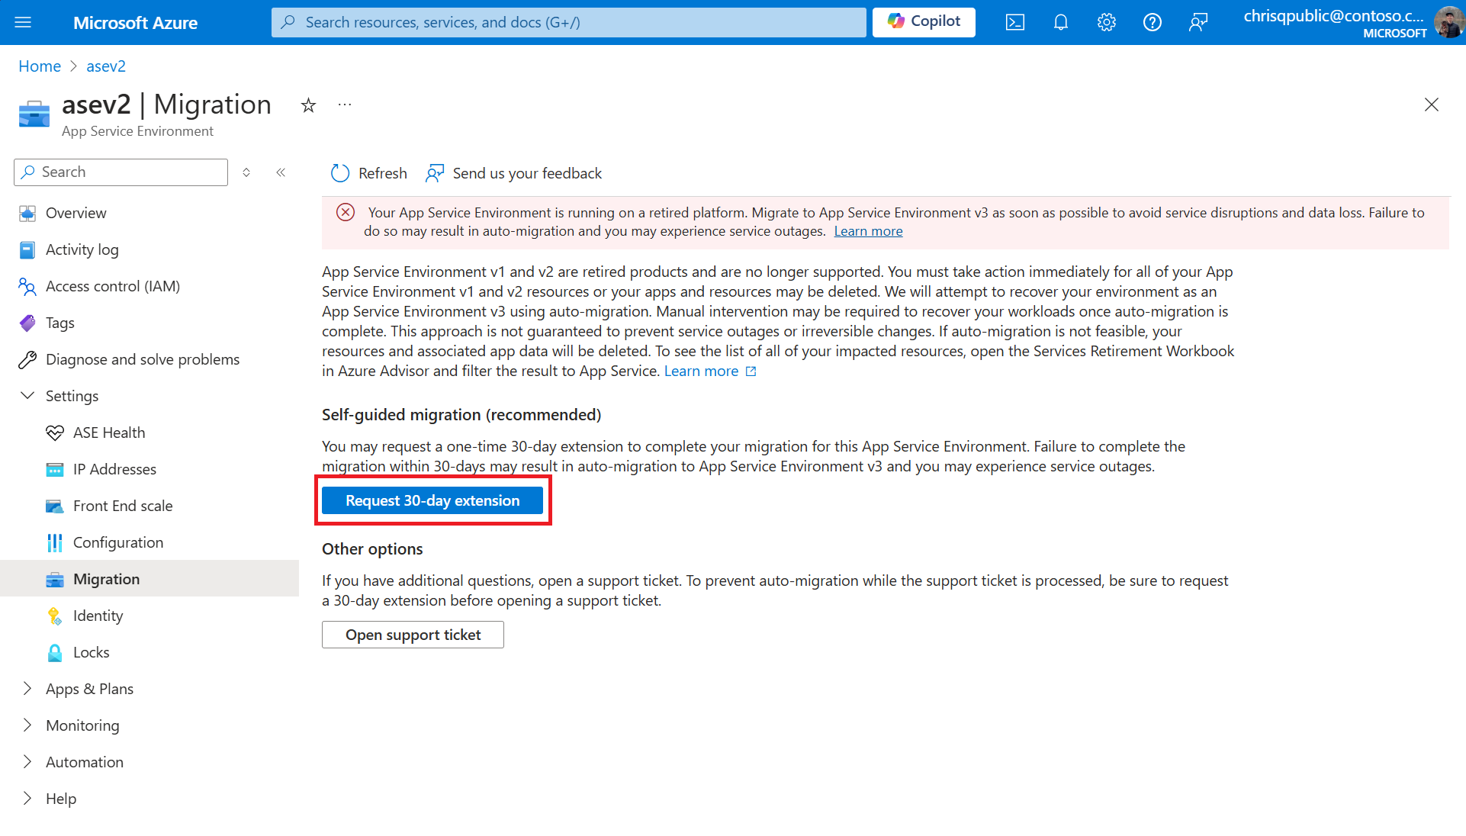Select the Access control IAM item
The width and height of the screenshot is (1466, 836).
(113, 285)
